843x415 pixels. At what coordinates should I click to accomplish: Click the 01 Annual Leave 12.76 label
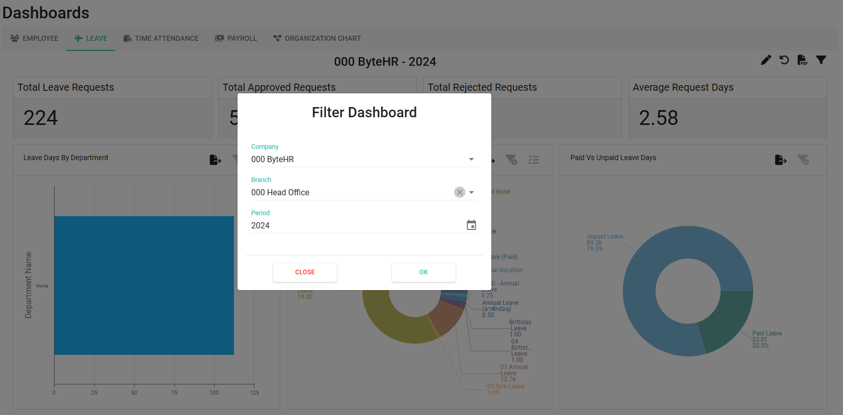[514, 373]
